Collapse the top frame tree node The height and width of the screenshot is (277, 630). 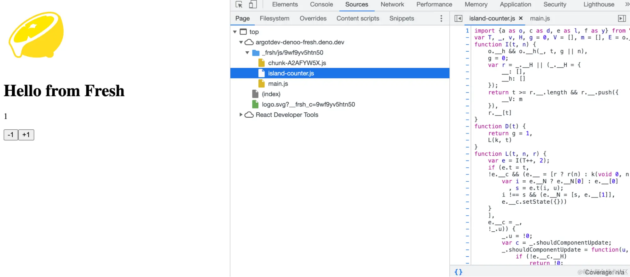(235, 32)
